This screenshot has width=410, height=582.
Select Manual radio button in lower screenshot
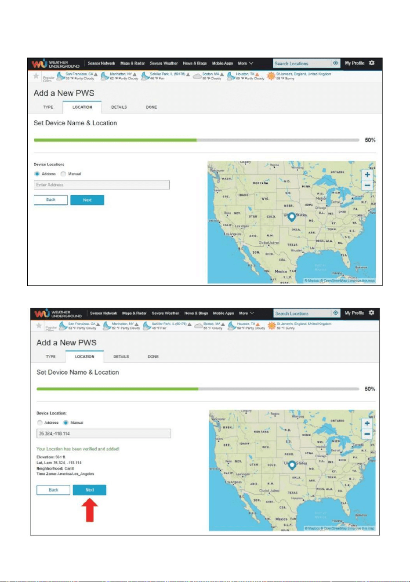pos(66,423)
